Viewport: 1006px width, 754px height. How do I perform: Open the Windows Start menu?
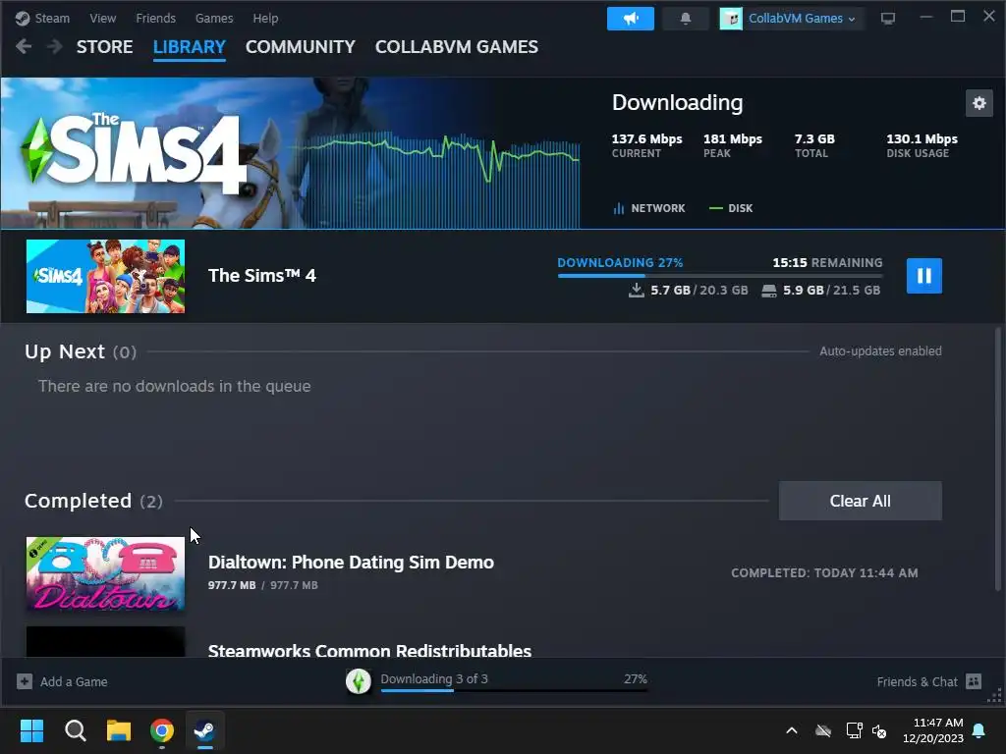(31, 730)
